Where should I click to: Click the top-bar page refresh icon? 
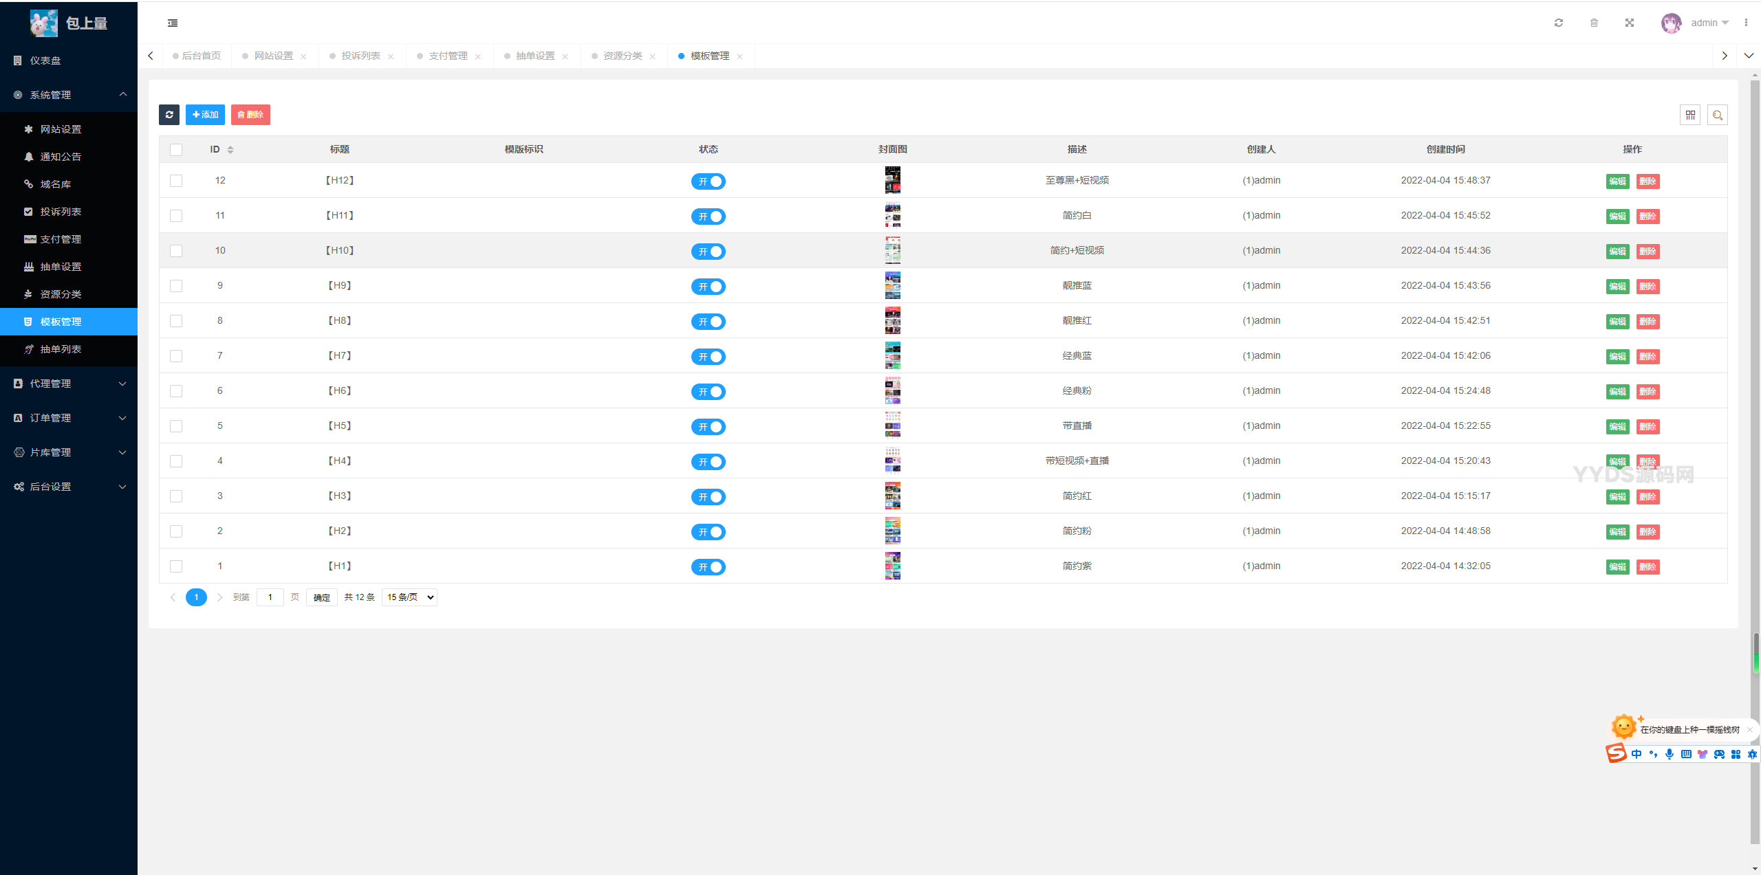click(1559, 23)
